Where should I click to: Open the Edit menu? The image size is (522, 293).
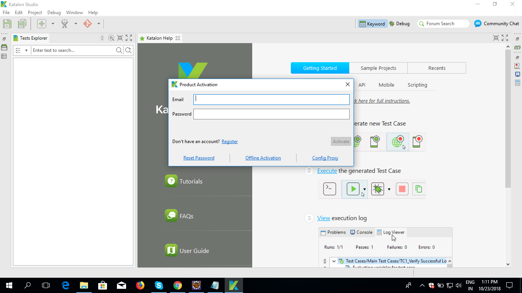pos(19,13)
